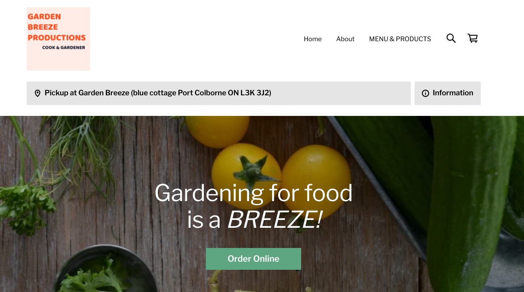The height and width of the screenshot is (292, 524).
Task: Open the About page
Action: pyautogui.click(x=345, y=39)
